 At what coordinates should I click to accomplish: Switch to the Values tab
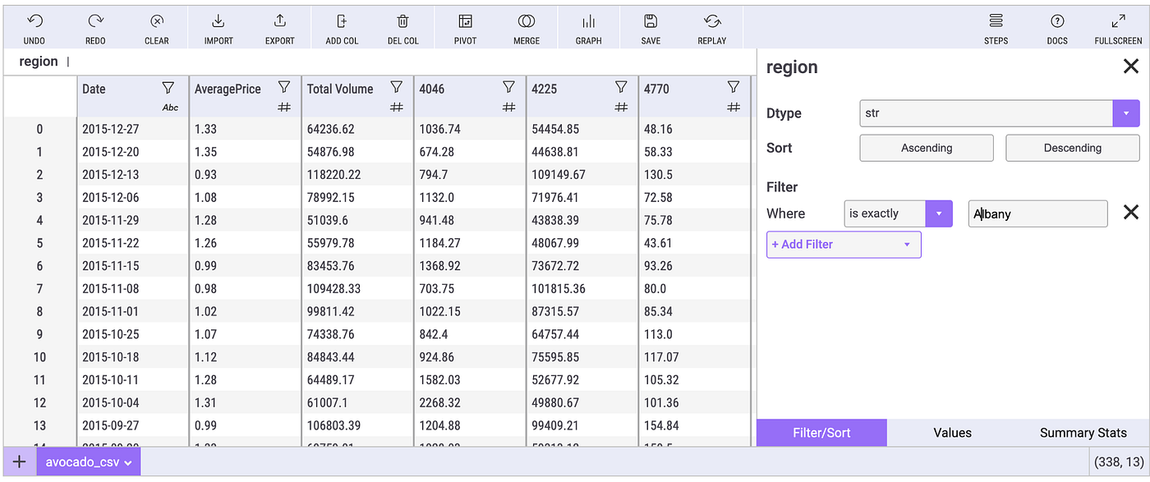point(951,432)
